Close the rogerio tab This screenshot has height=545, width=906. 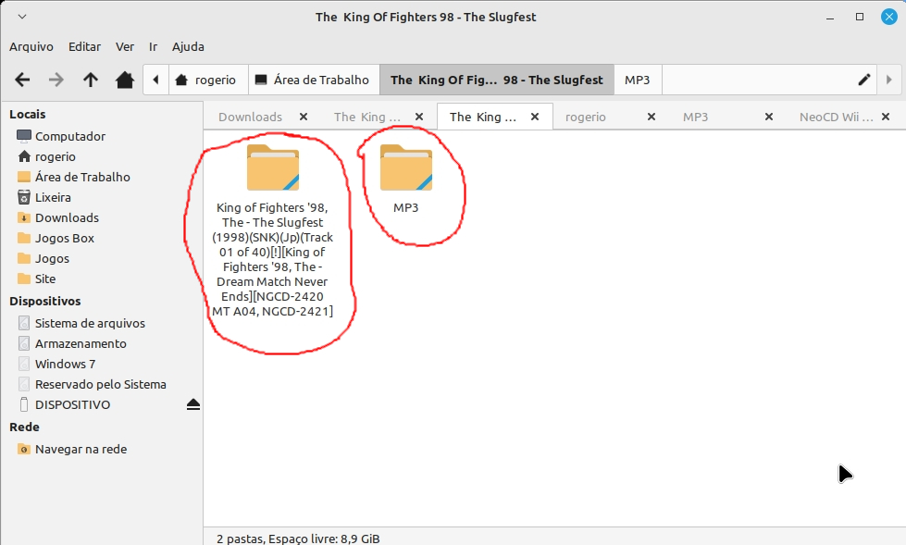[x=651, y=117]
